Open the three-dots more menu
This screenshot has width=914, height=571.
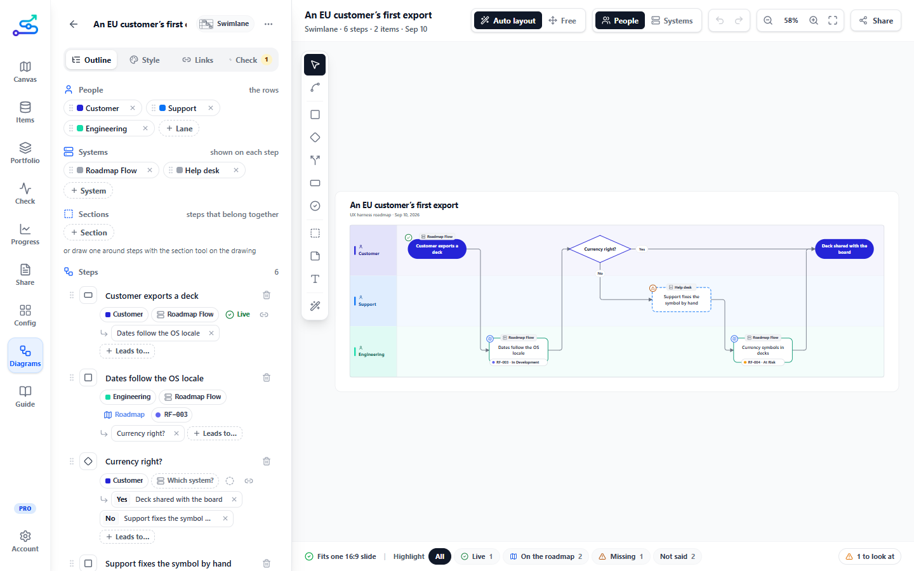click(x=268, y=24)
